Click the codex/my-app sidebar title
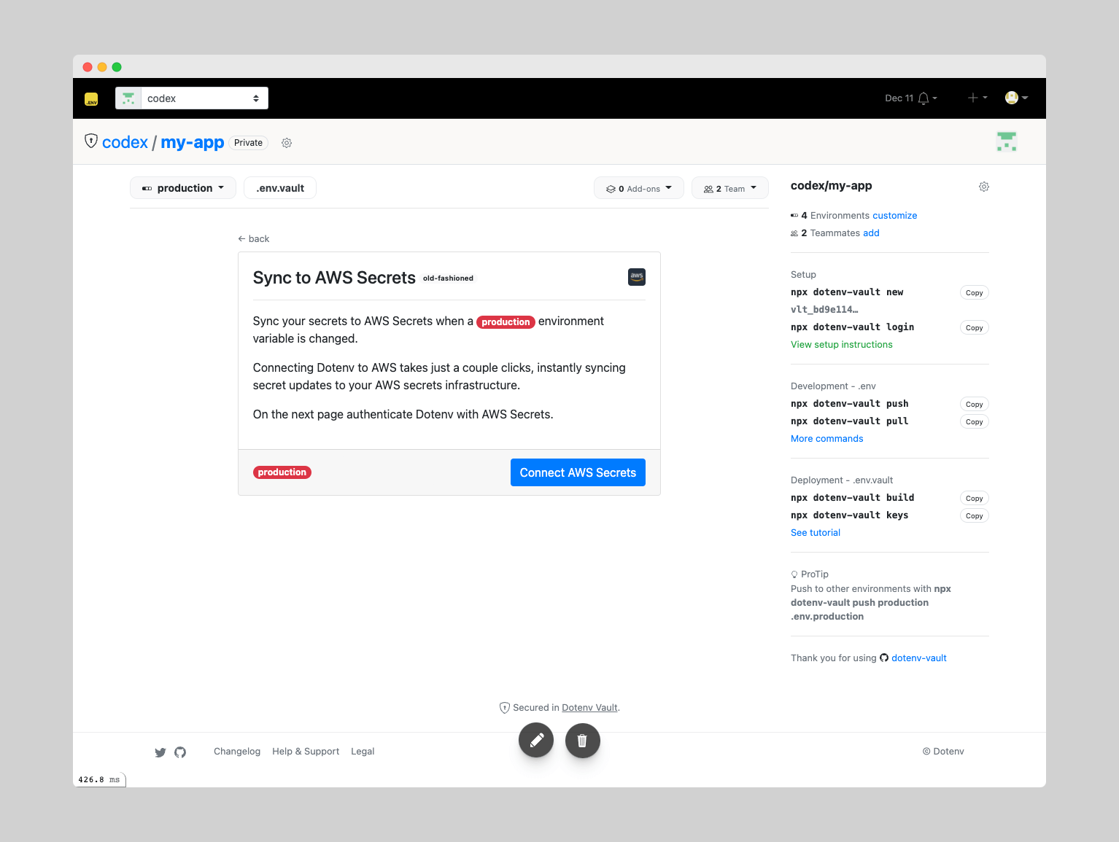 click(x=832, y=185)
